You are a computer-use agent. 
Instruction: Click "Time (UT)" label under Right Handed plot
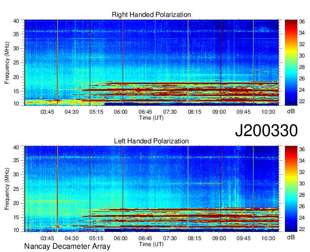151,118
